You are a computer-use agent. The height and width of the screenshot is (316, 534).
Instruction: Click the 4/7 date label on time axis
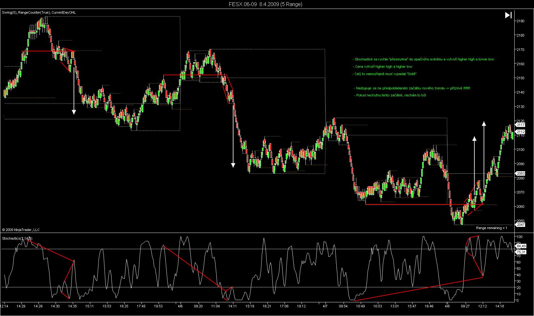325,306
